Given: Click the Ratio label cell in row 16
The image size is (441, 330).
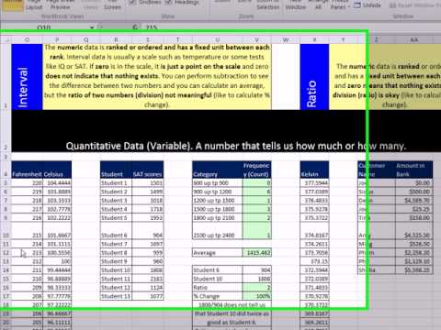Looking at the screenshot, I should pyautogui.click(x=217, y=288).
